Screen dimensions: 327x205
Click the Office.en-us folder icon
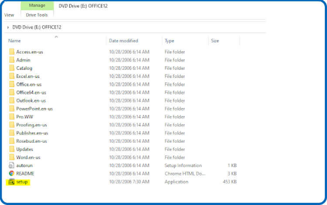pyautogui.click(x=12, y=84)
